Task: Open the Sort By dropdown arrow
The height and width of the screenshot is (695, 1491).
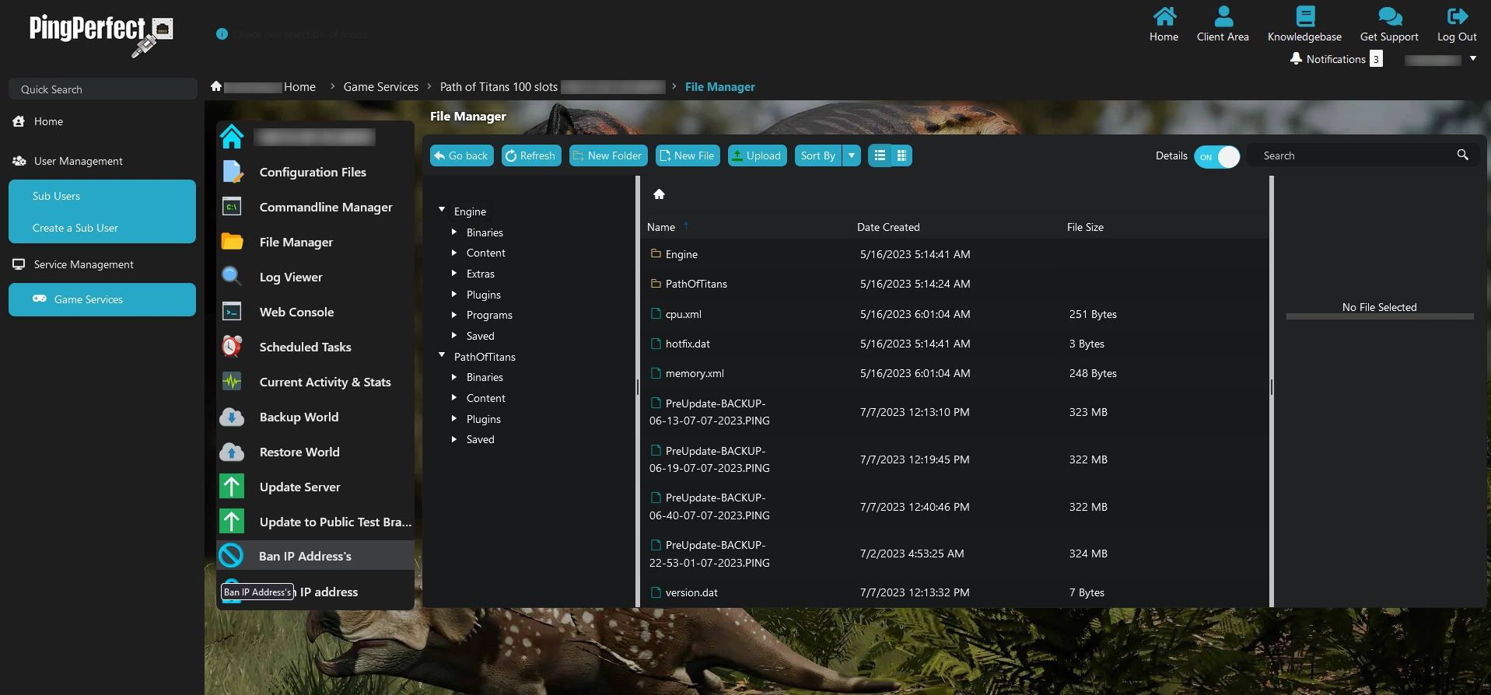Action: [852, 155]
